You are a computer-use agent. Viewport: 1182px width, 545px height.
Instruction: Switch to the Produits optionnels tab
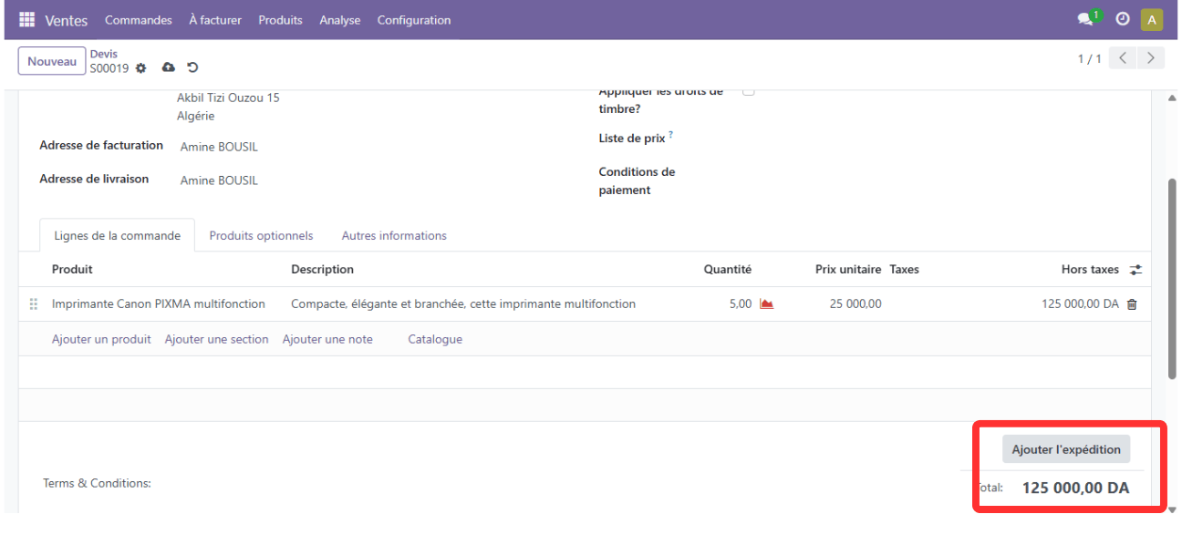(261, 235)
